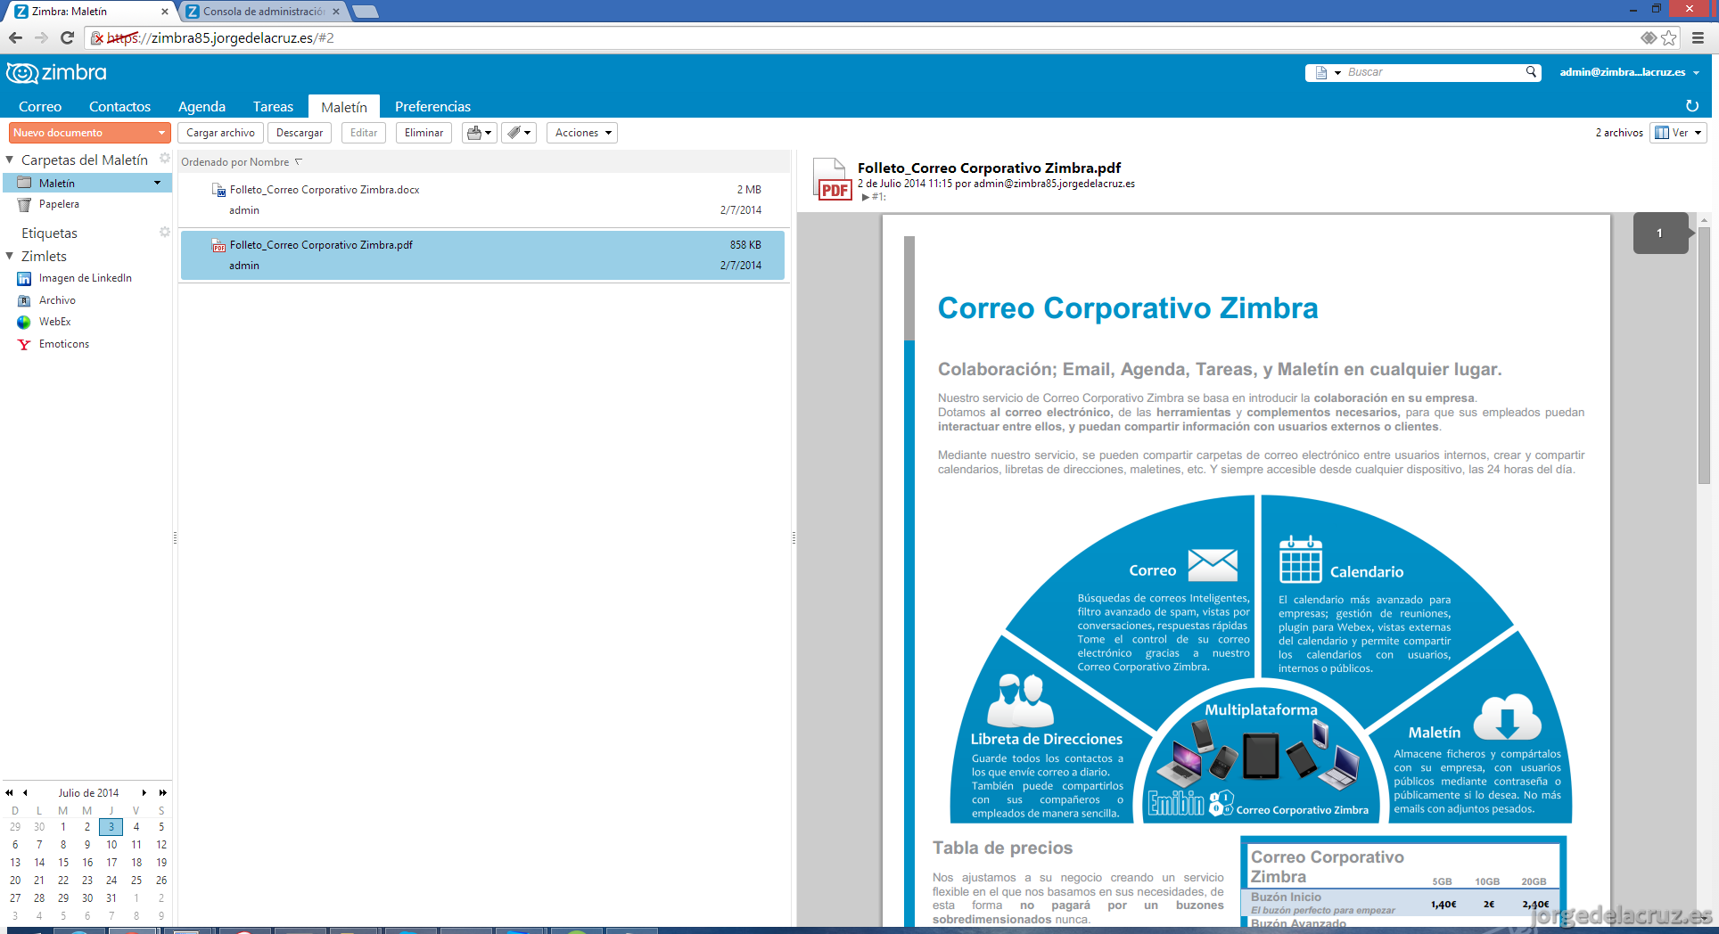Screen dimensions: 1719x934
Task: Select Folleto_Correo Corporativo Zimbra.docx file
Action: point(482,200)
